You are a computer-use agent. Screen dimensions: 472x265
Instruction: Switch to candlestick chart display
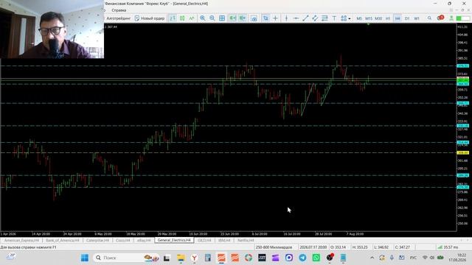tap(182, 18)
